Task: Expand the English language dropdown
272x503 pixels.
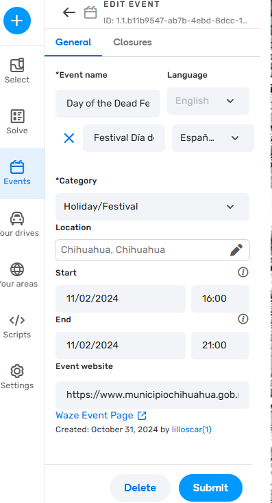Action: (208, 101)
